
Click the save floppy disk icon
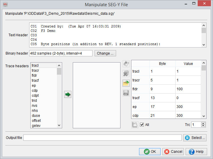(x=126, y=93)
